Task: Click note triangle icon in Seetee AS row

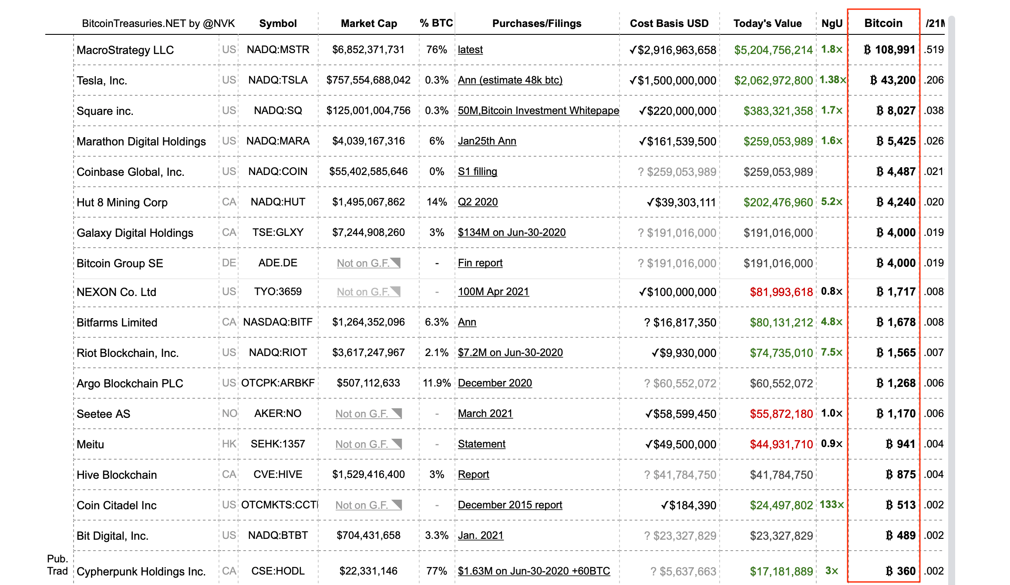Action: pyautogui.click(x=397, y=413)
